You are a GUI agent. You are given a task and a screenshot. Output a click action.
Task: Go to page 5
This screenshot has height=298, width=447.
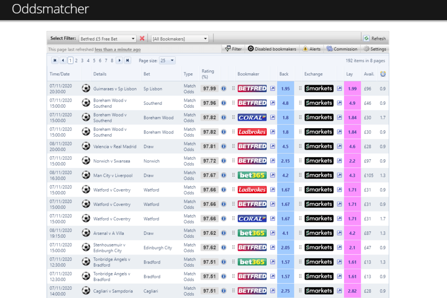94,61
